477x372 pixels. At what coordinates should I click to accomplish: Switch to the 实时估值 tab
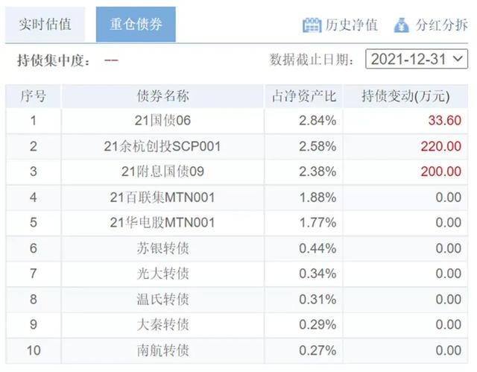pos(45,25)
